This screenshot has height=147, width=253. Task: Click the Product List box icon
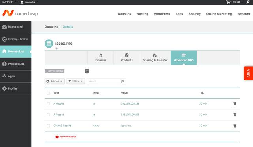(x=4, y=64)
